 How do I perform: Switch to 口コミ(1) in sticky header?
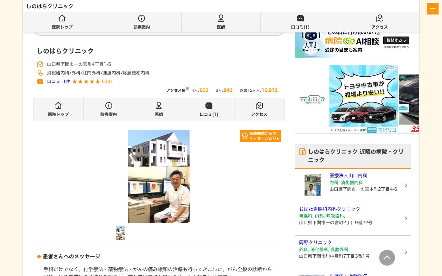[x=300, y=23]
